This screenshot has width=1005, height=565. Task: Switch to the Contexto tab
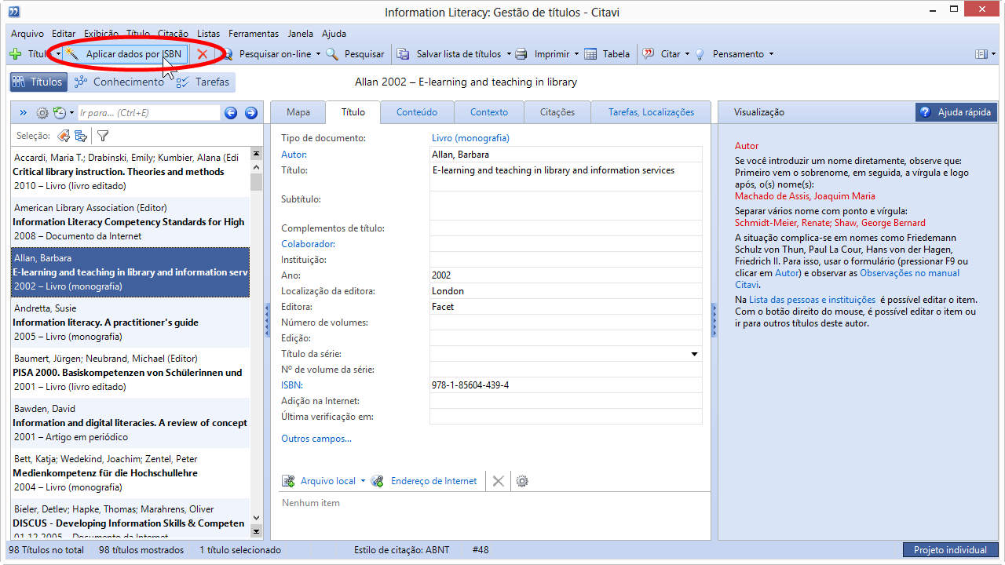489,112
